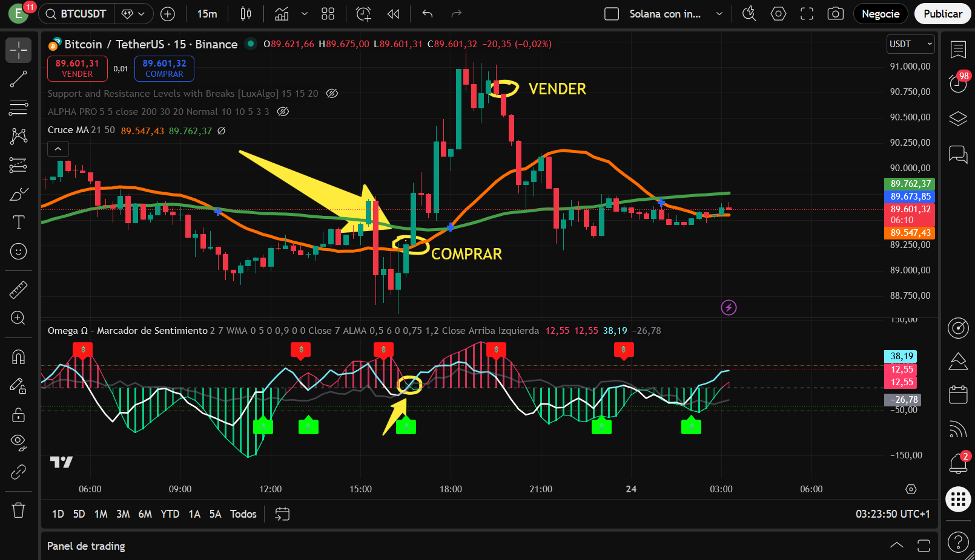Take a chart snapshot with the camera icon

(835, 13)
